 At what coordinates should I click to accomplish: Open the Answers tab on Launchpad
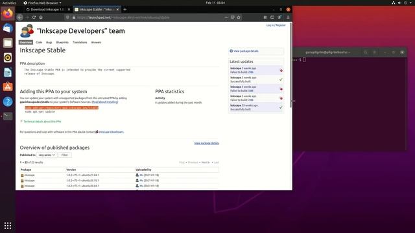tap(96, 42)
